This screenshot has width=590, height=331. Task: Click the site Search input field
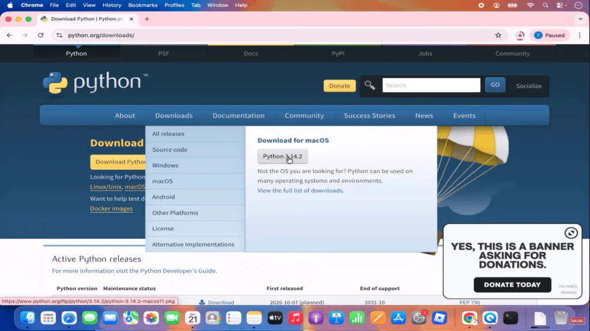431,85
